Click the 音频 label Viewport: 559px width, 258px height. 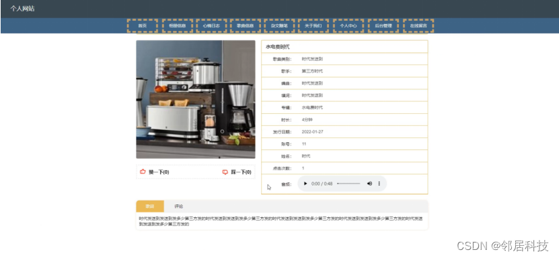[x=287, y=184]
